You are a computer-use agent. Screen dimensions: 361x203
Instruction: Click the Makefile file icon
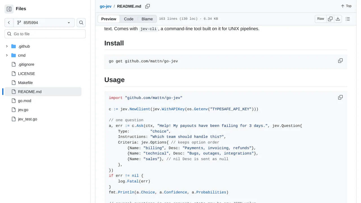click(14, 83)
